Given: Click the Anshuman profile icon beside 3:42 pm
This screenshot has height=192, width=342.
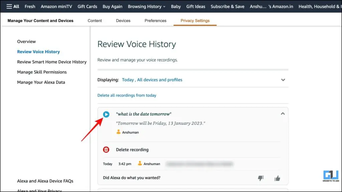Looking at the screenshot, I should 140,163.
